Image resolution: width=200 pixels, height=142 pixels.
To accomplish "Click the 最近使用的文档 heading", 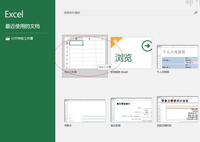I will (x=22, y=26).
